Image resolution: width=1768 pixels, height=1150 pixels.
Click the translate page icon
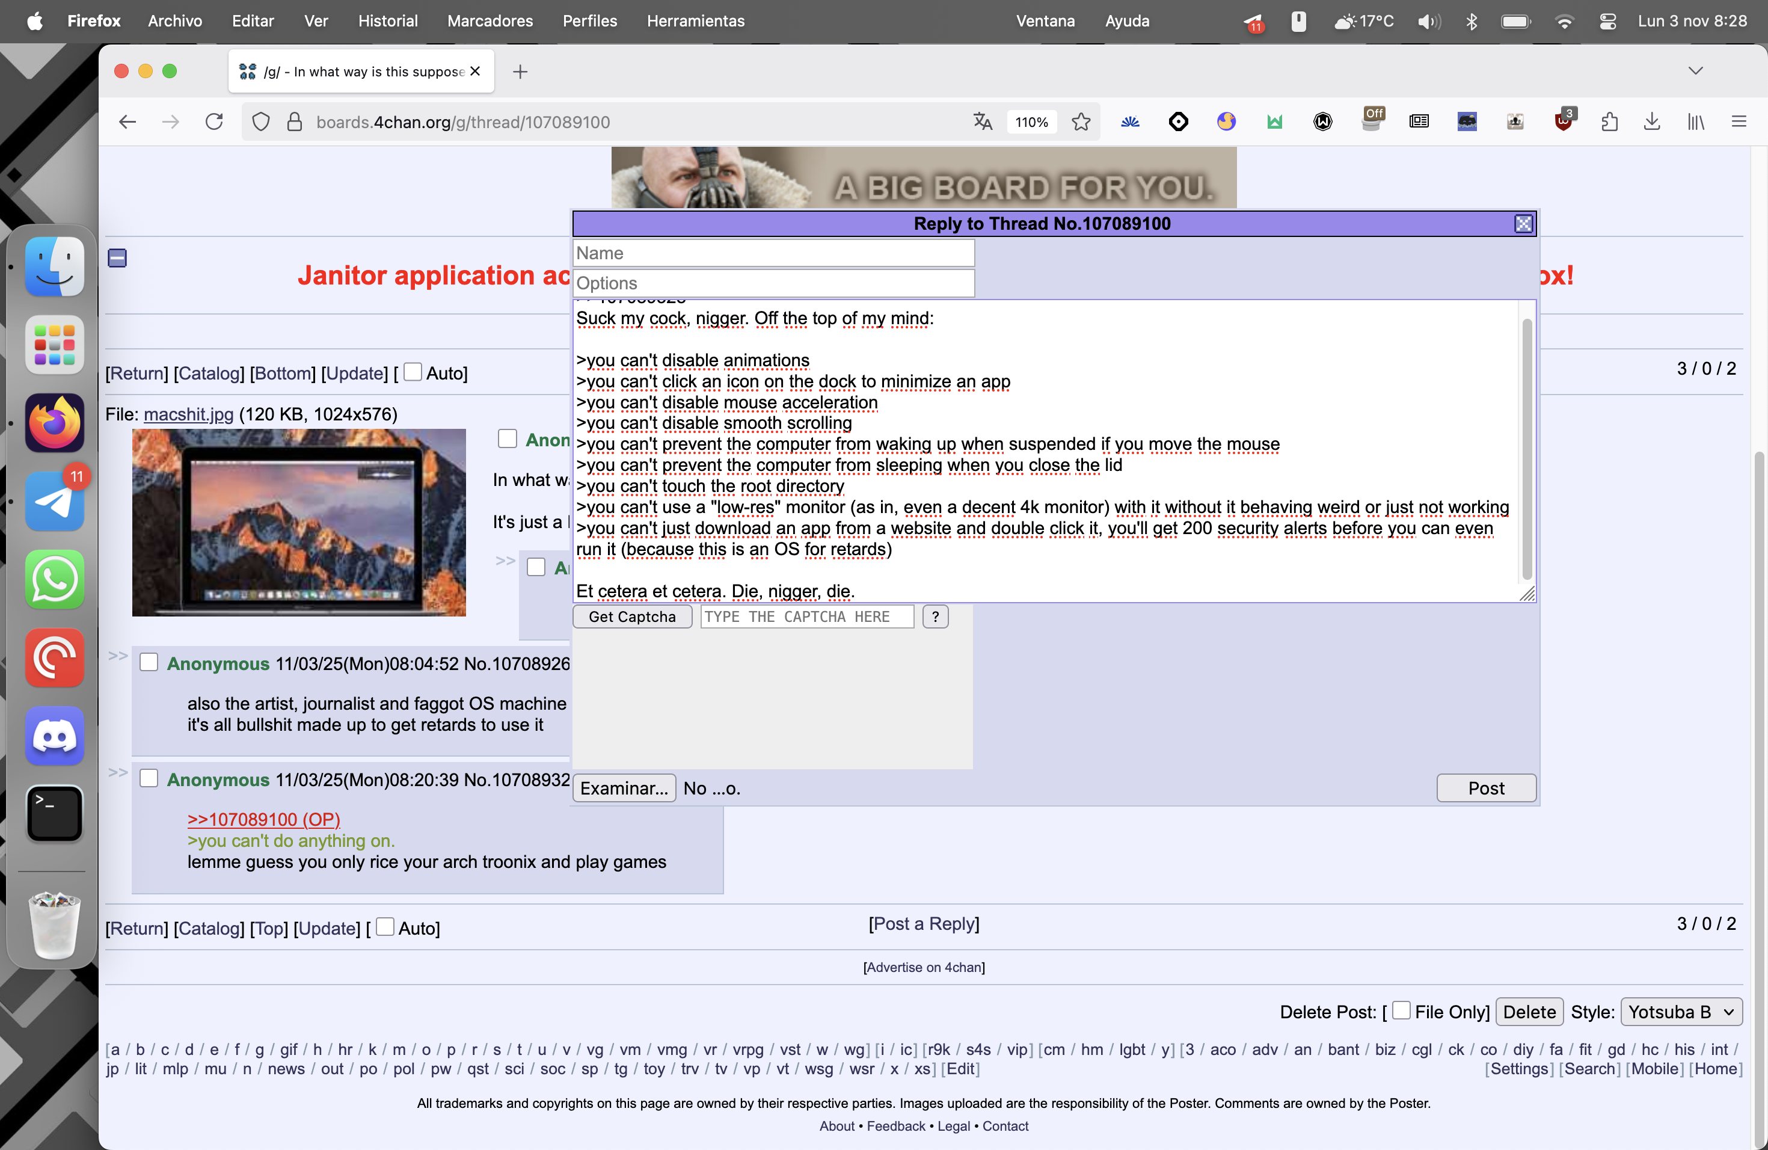pos(982,122)
